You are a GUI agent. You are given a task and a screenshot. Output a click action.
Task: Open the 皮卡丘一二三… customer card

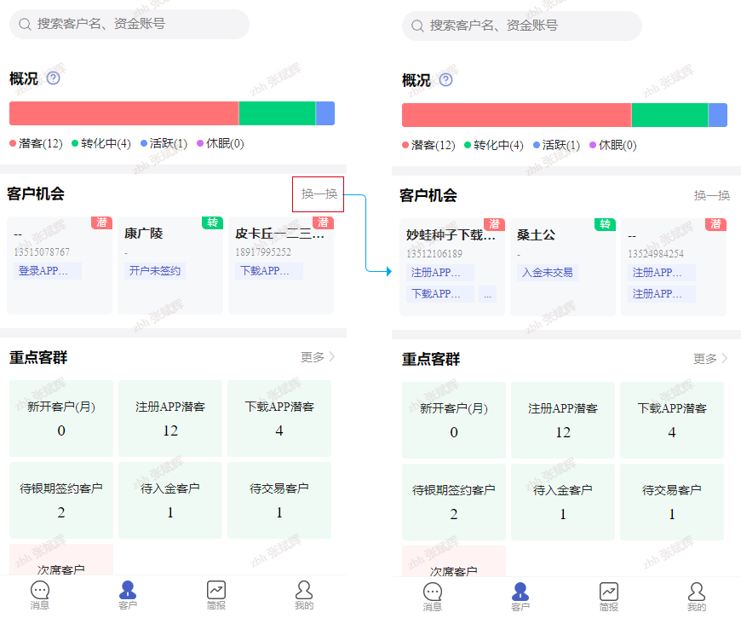(281, 266)
